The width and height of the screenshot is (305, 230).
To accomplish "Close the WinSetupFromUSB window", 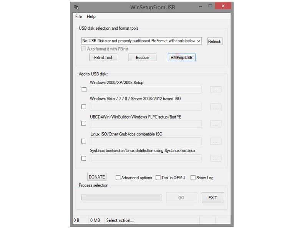I will [223, 6].
